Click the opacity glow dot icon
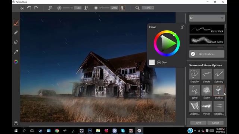The height and width of the screenshot is (134, 239). (96, 8)
